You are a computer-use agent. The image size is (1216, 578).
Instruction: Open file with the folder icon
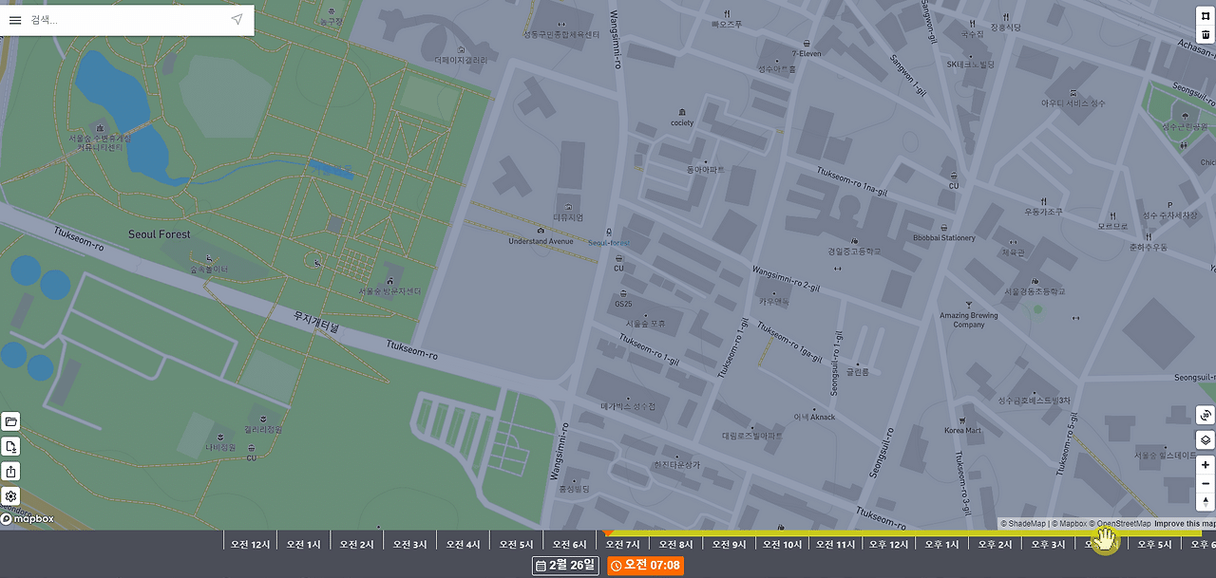(11, 421)
